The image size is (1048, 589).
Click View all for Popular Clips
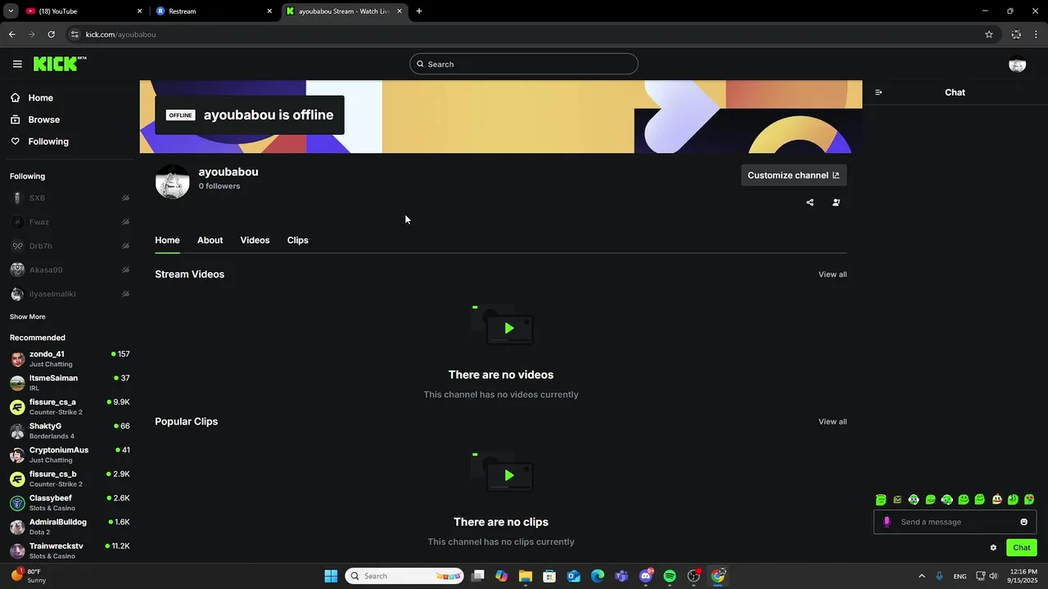pos(833,421)
